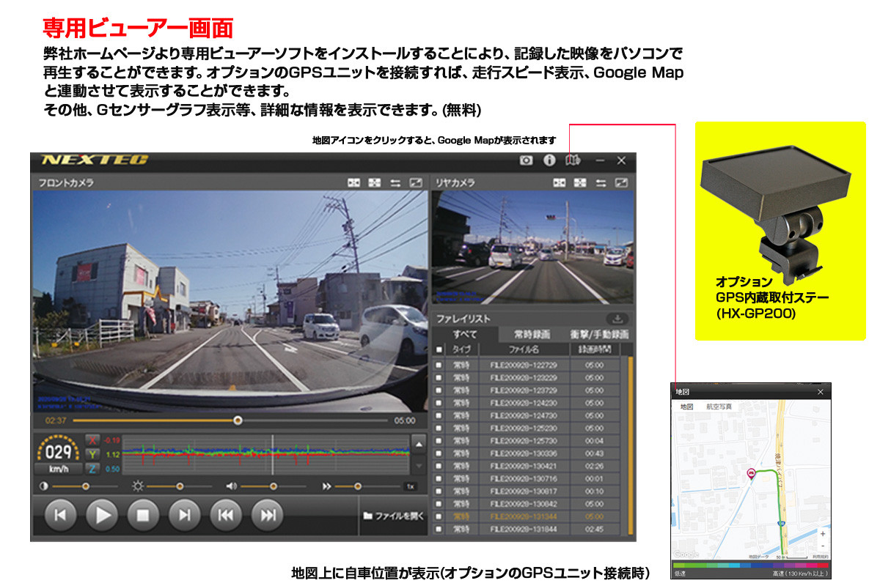Open the info icon in the title bar

(x=549, y=160)
